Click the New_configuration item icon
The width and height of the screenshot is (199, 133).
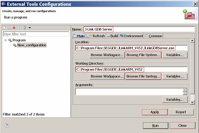[x=15, y=45]
